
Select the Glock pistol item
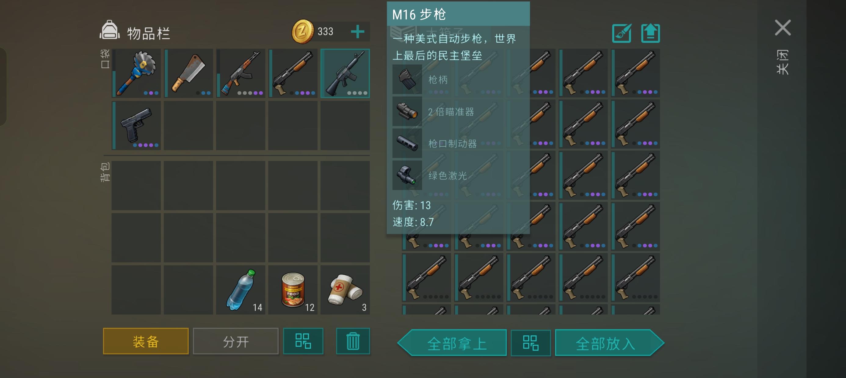[x=136, y=125]
